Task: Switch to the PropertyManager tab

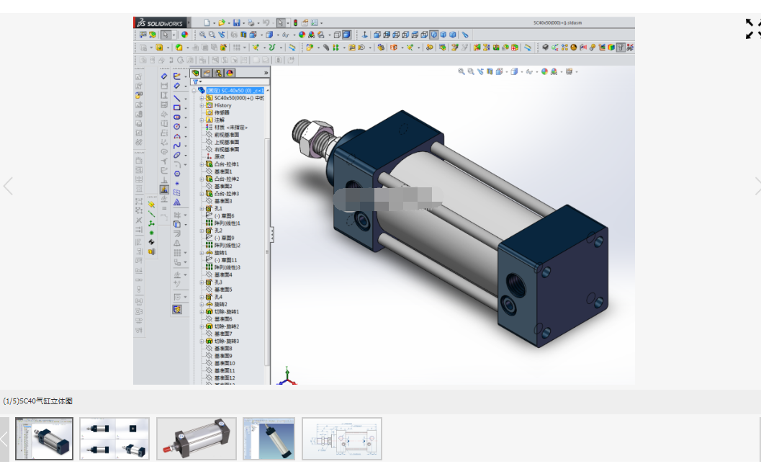Action: (x=207, y=73)
